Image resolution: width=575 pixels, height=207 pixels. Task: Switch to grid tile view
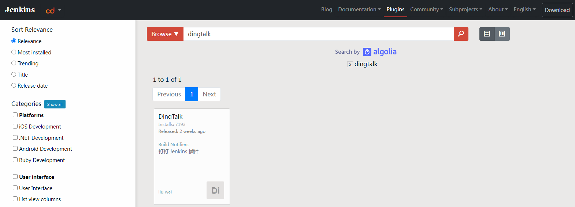[487, 34]
